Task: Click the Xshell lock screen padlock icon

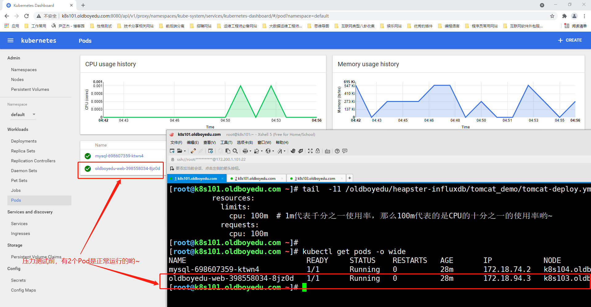Action: coord(318,151)
